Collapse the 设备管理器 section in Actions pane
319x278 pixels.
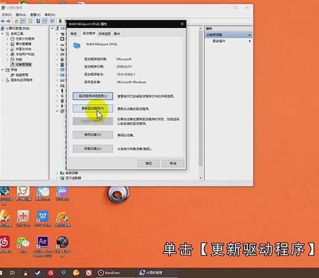pyautogui.click(x=250, y=35)
